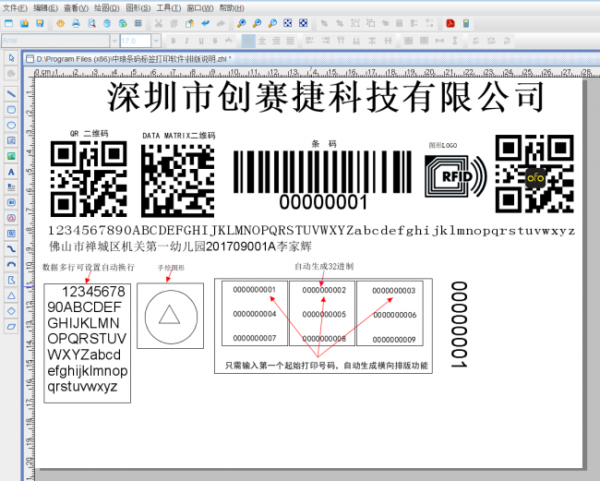Click the font size 17.0 field
The width and height of the screenshot is (600, 481).
point(136,41)
